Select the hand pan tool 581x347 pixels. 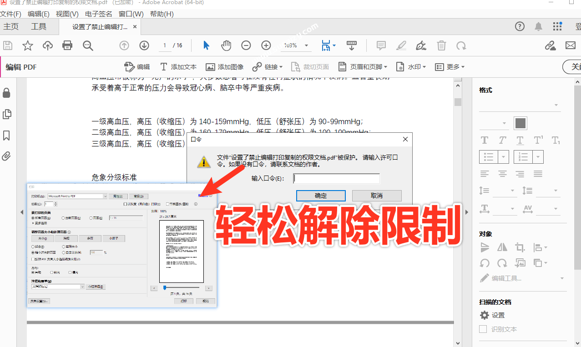226,45
